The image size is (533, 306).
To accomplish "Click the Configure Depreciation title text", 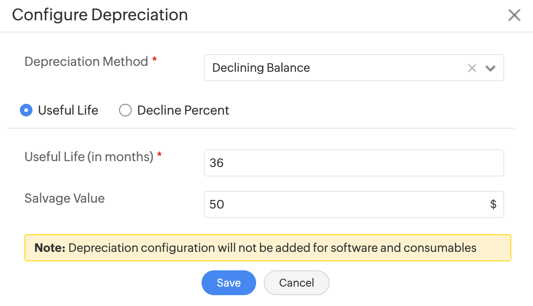I will pyautogui.click(x=100, y=15).
